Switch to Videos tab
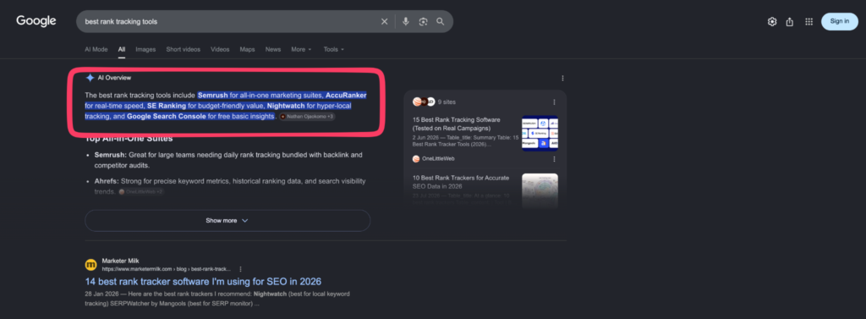 click(220, 49)
